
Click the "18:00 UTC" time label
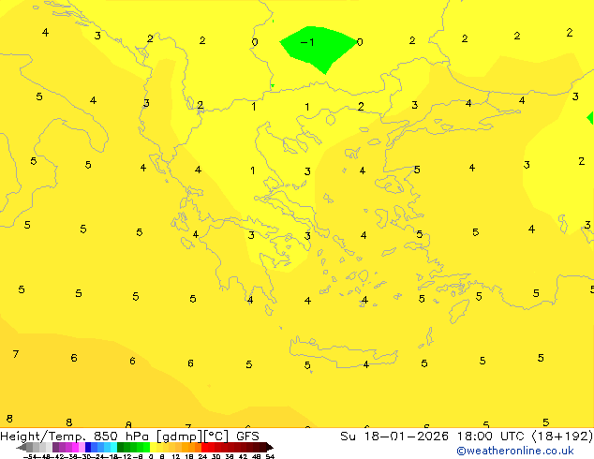point(491,436)
